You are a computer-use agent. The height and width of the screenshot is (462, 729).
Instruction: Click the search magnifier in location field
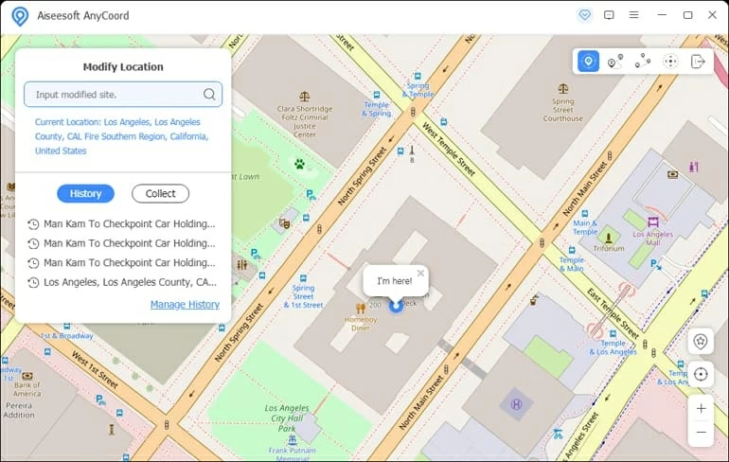(x=209, y=95)
